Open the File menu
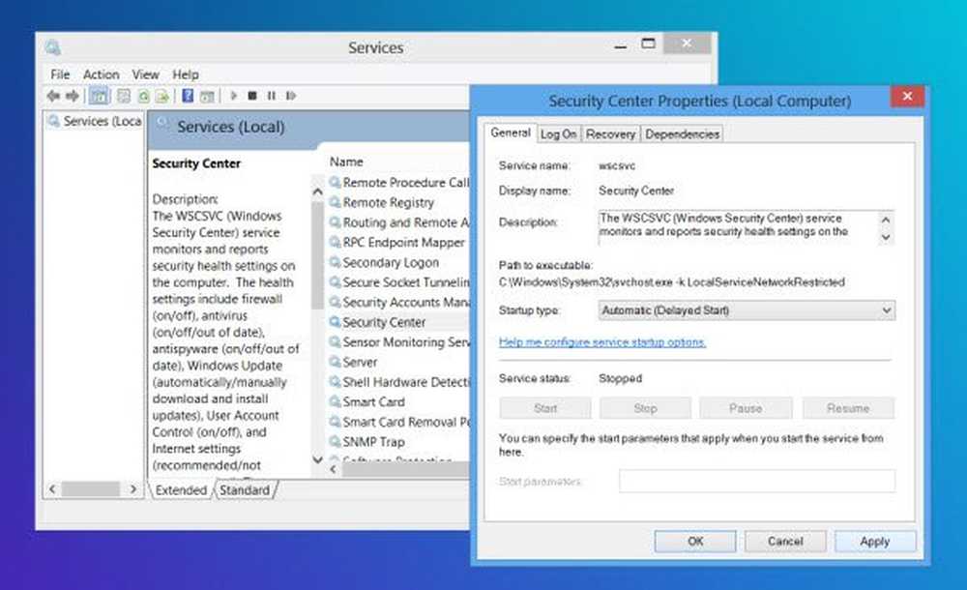The width and height of the screenshot is (967, 590). pos(60,74)
